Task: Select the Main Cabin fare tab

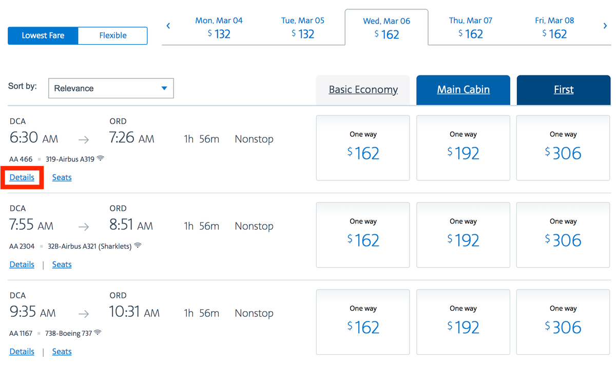Action: click(463, 90)
